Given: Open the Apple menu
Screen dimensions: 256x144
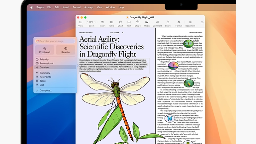Looking at the screenshot, I should point(32,7).
